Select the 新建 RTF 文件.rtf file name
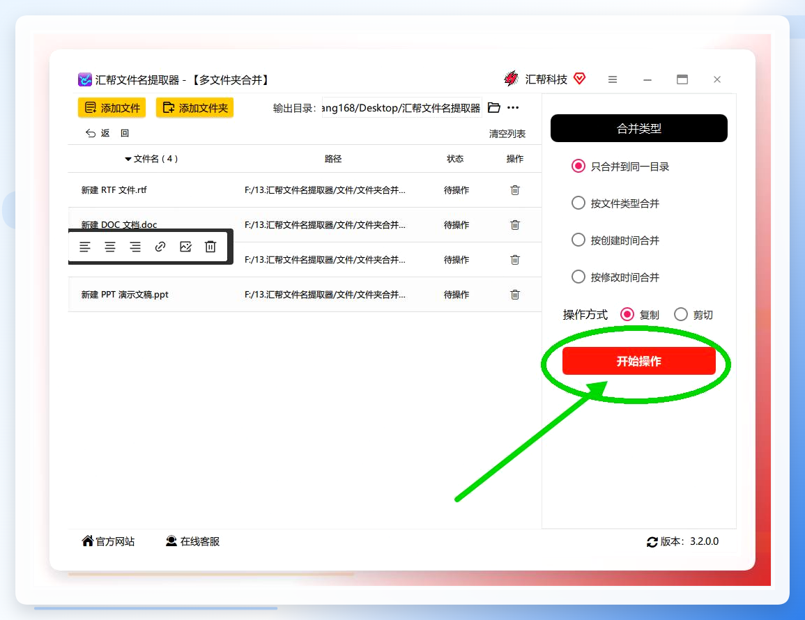Viewport: 805px width, 620px height. 114,190
